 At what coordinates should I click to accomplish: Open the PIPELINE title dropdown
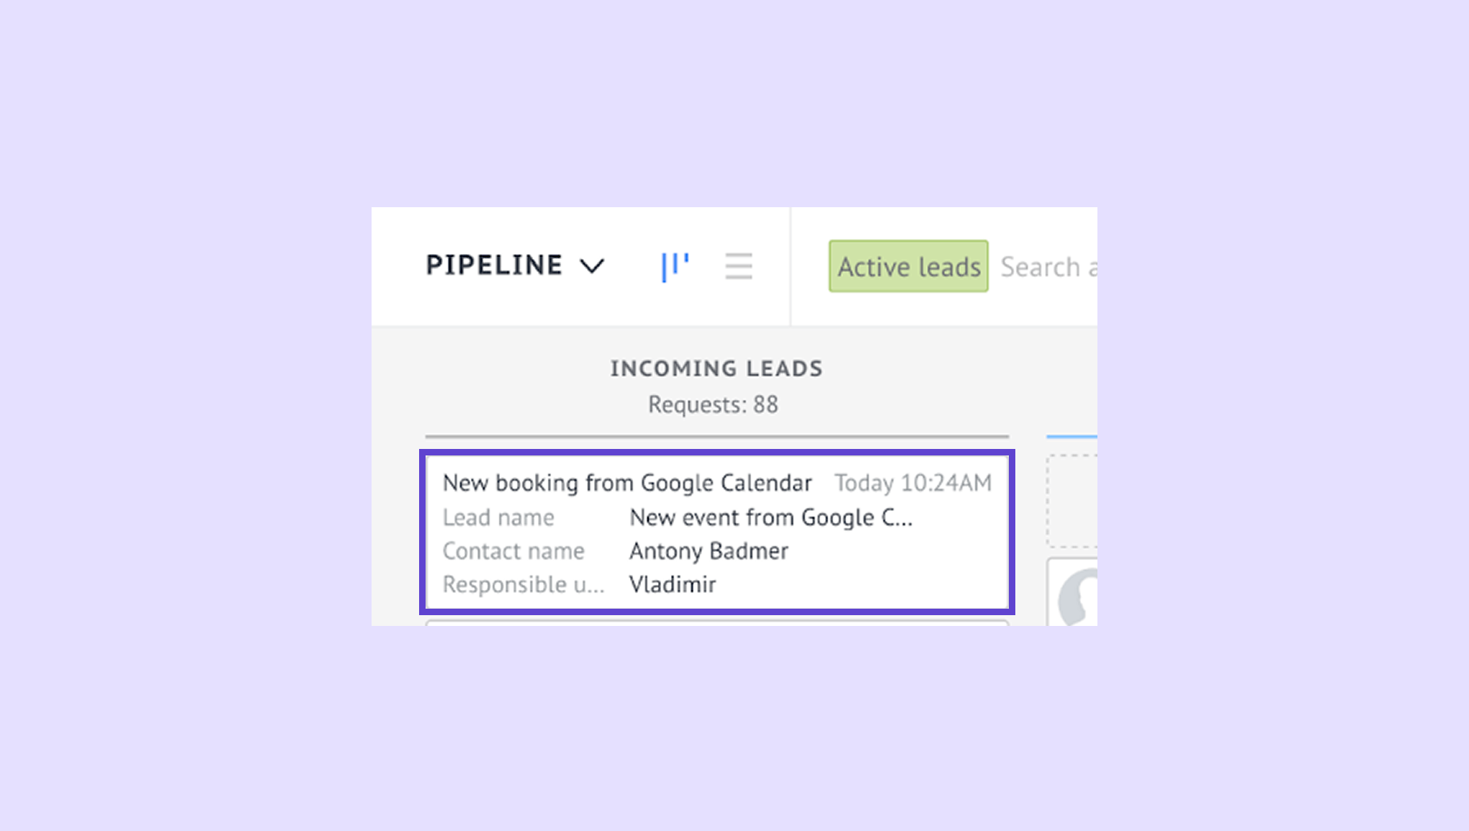point(494,265)
